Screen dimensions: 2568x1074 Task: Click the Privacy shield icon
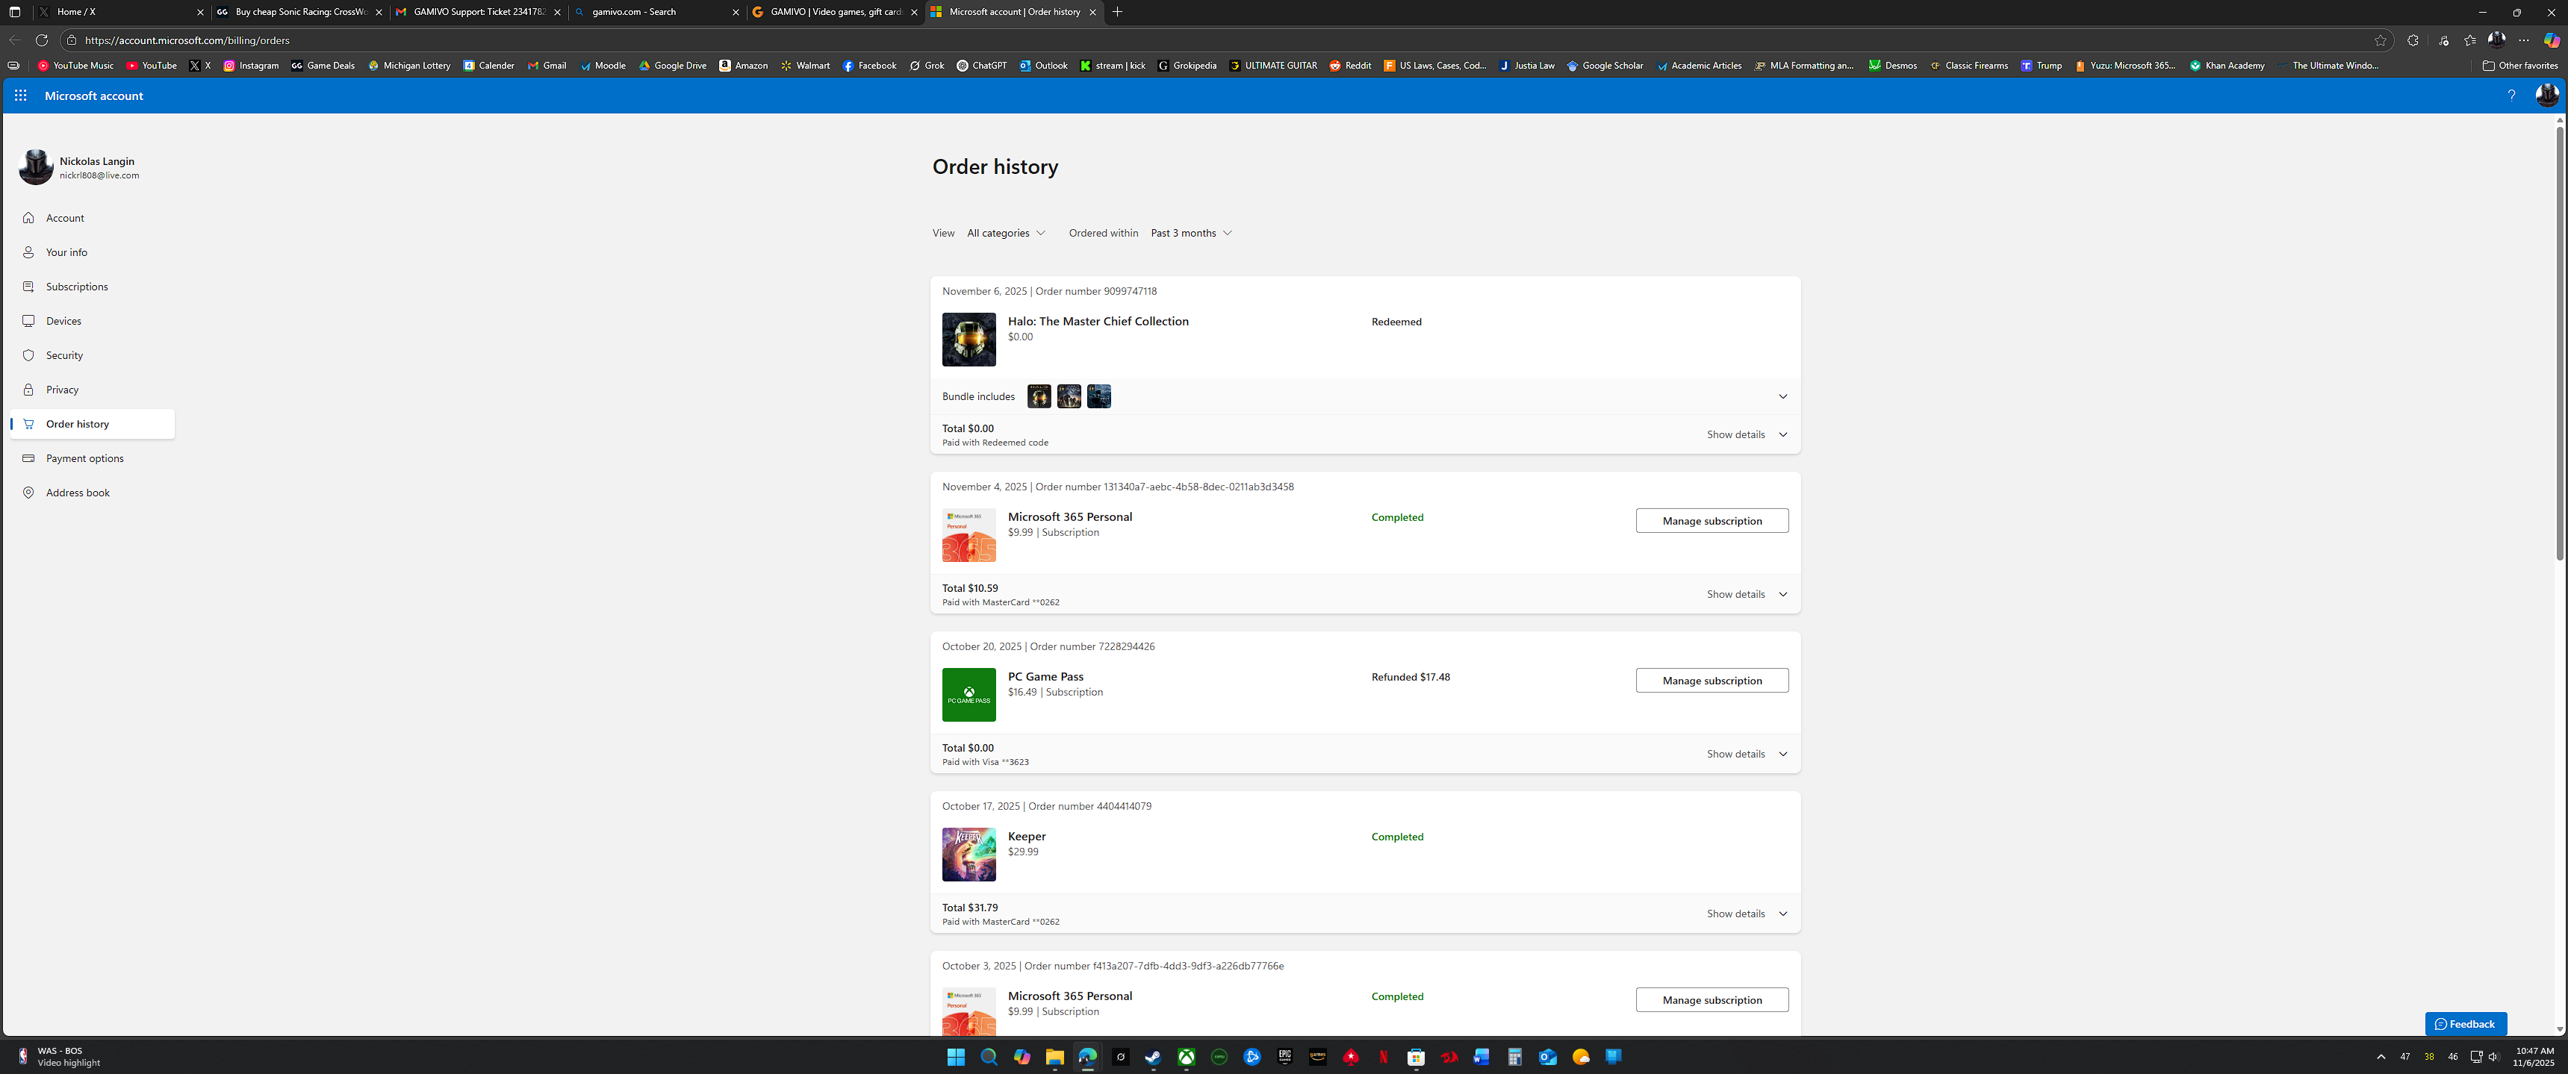(28, 389)
